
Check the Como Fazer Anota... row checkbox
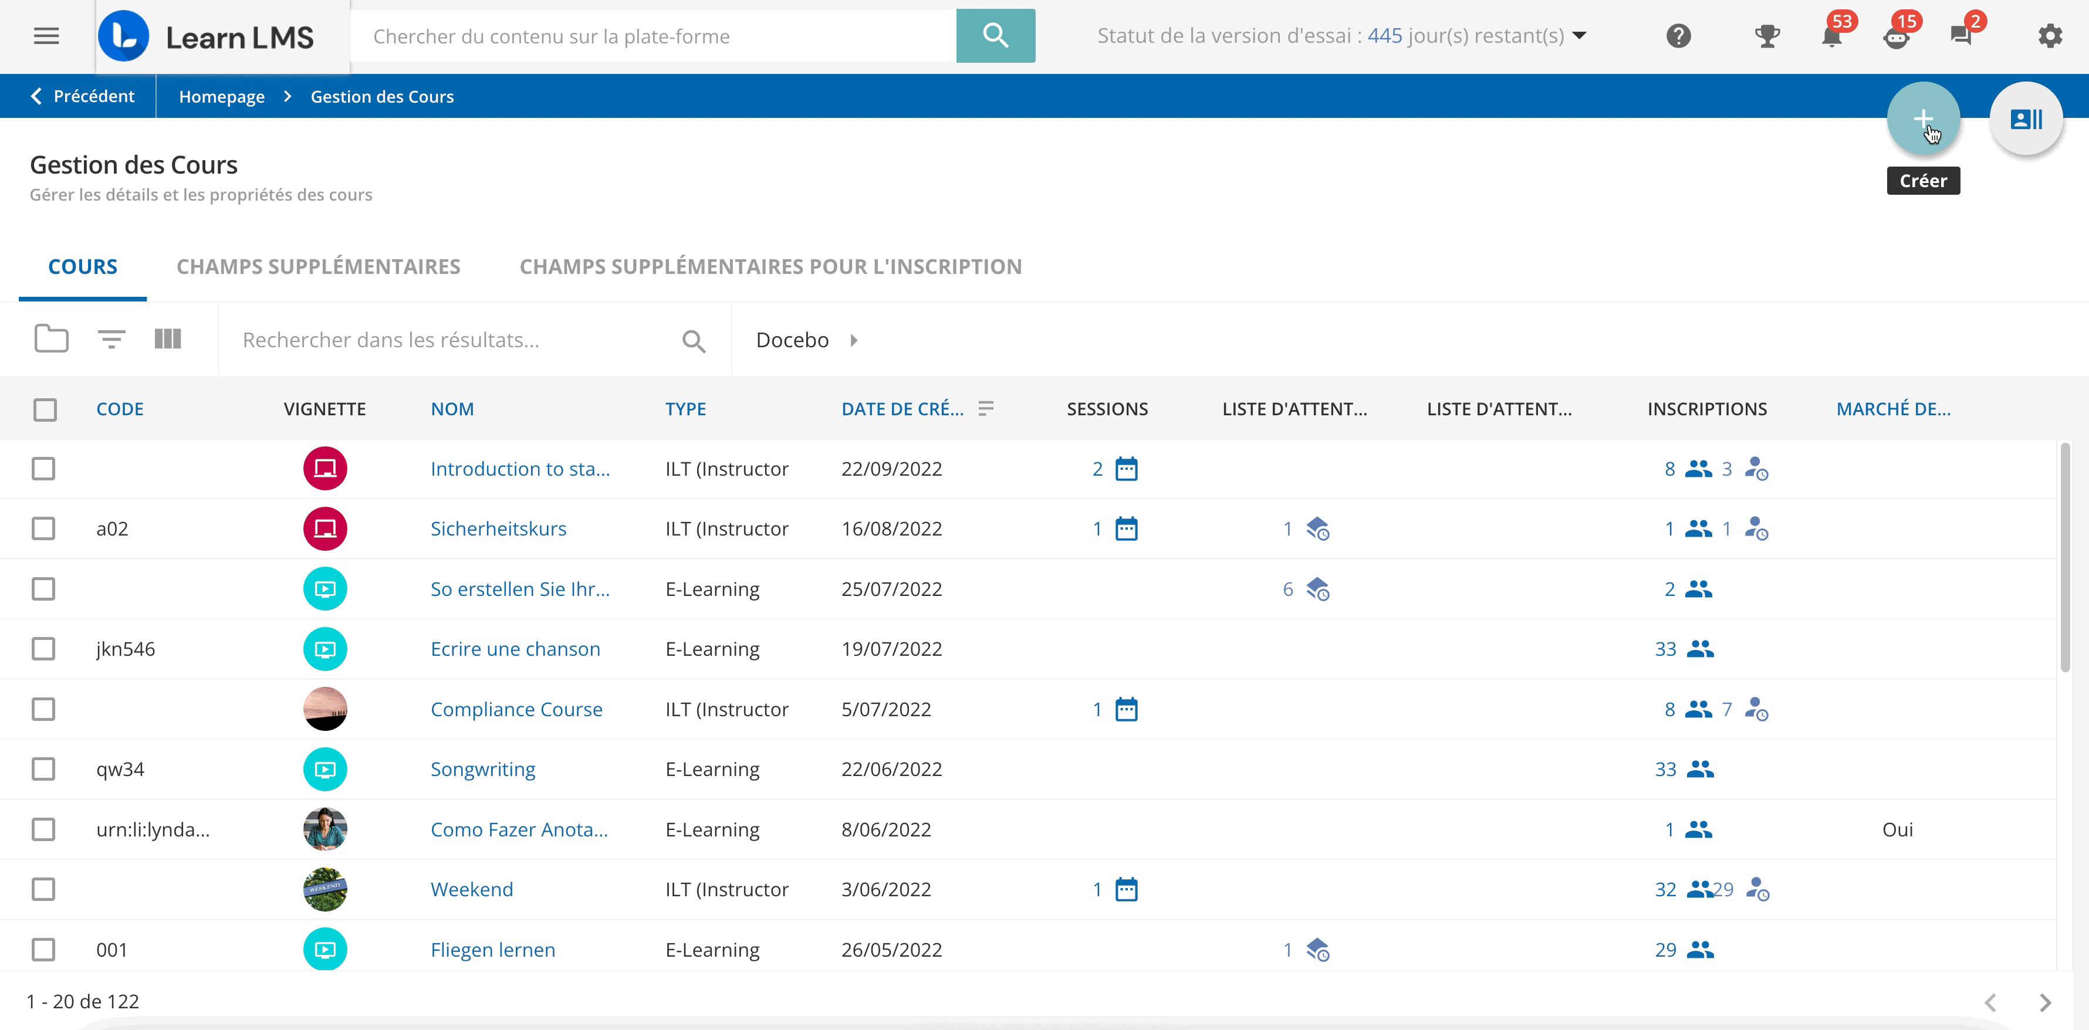43,829
